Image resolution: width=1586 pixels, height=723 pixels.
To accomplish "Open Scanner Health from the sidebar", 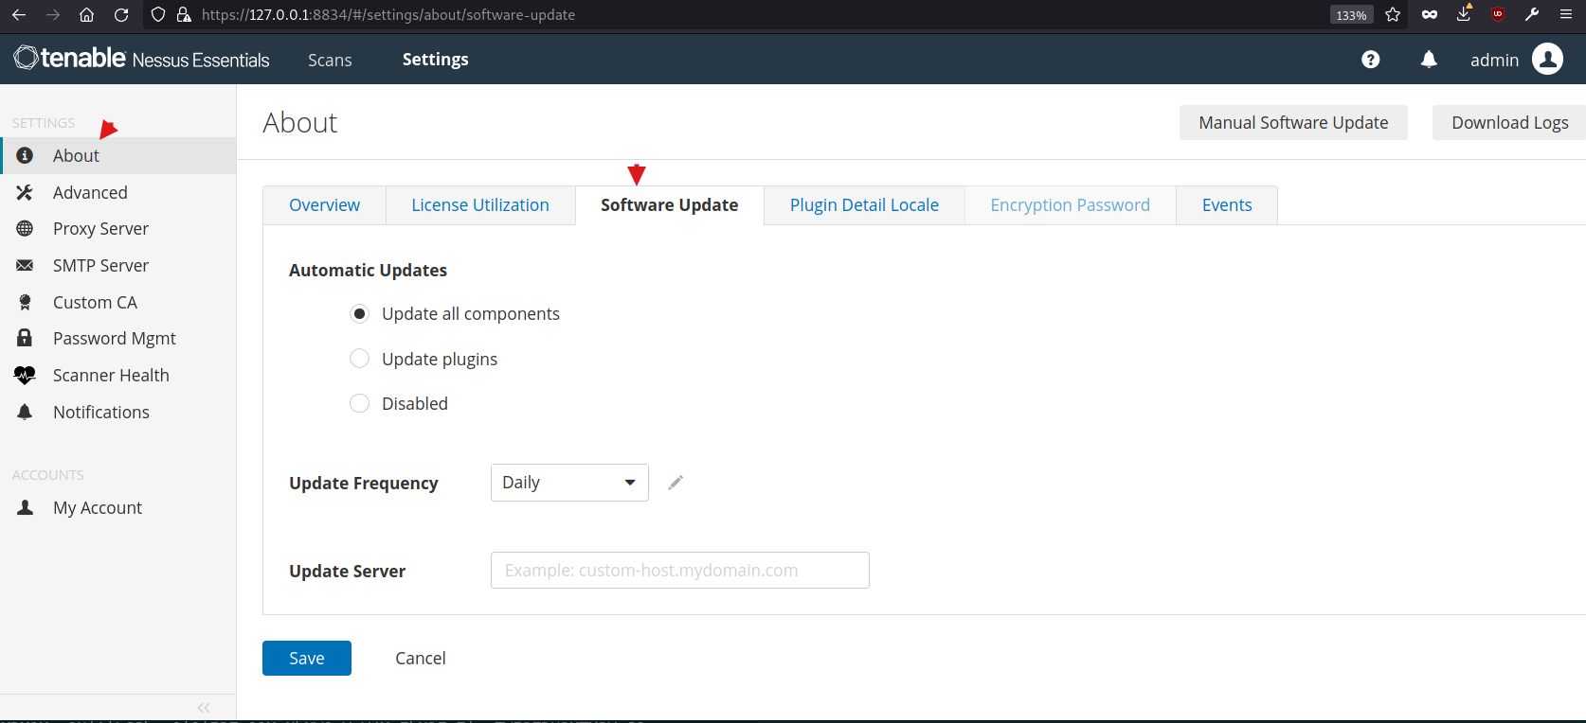I will coord(111,376).
